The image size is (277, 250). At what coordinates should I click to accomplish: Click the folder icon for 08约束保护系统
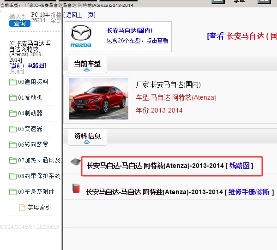pos(13,176)
